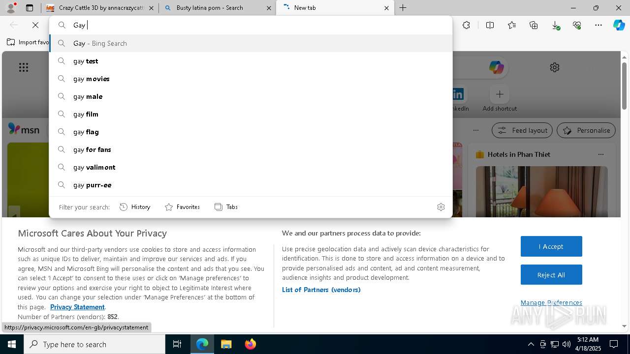Image resolution: width=630 pixels, height=354 pixels.
Task: Open the tab actions menu icon
Action: (x=30, y=8)
